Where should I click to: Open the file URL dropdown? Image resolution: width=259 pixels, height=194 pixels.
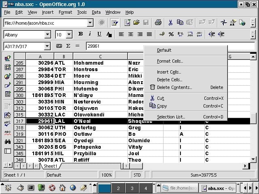pos(90,23)
